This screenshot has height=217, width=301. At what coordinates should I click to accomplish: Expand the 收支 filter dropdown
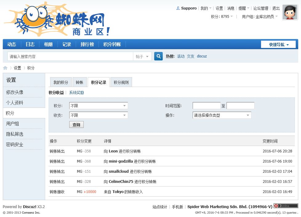[x=98, y=115]
